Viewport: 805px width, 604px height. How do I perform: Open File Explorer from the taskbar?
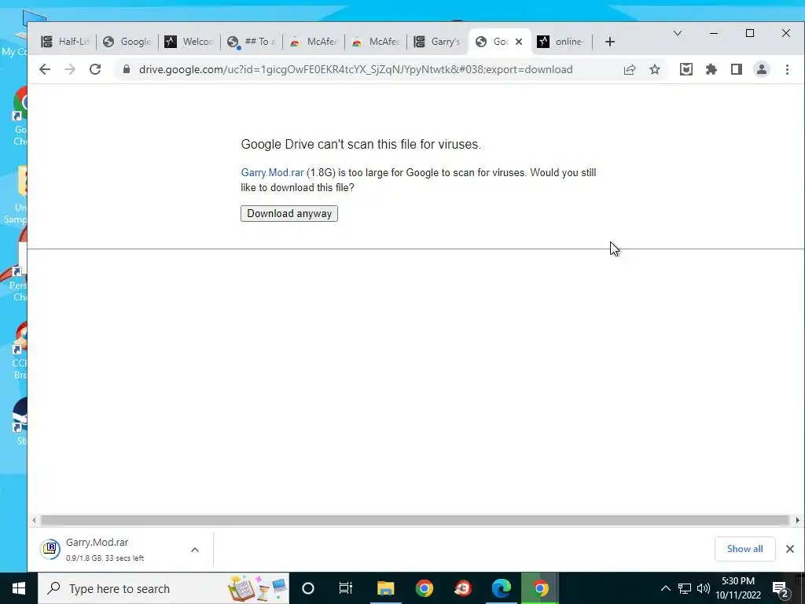click(x=385, y=588)
